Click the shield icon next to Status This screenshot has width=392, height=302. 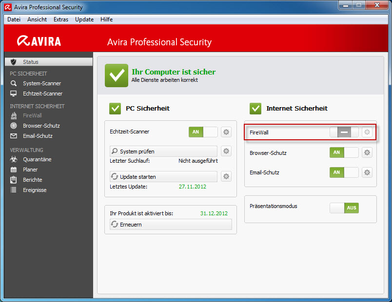(14, 62)
